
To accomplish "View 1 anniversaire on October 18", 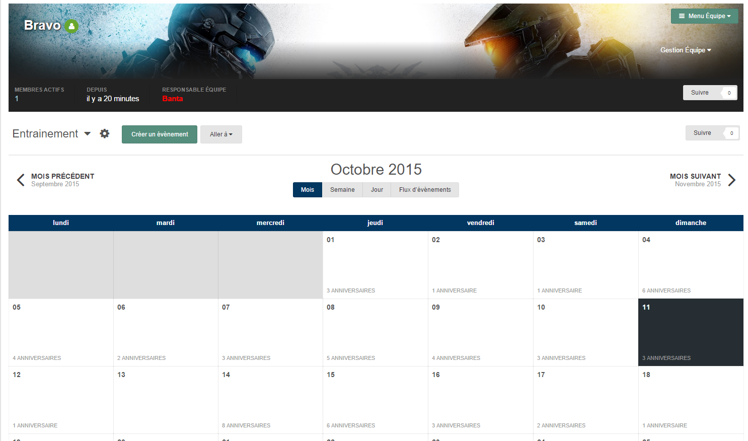I will tap(664, 425).
